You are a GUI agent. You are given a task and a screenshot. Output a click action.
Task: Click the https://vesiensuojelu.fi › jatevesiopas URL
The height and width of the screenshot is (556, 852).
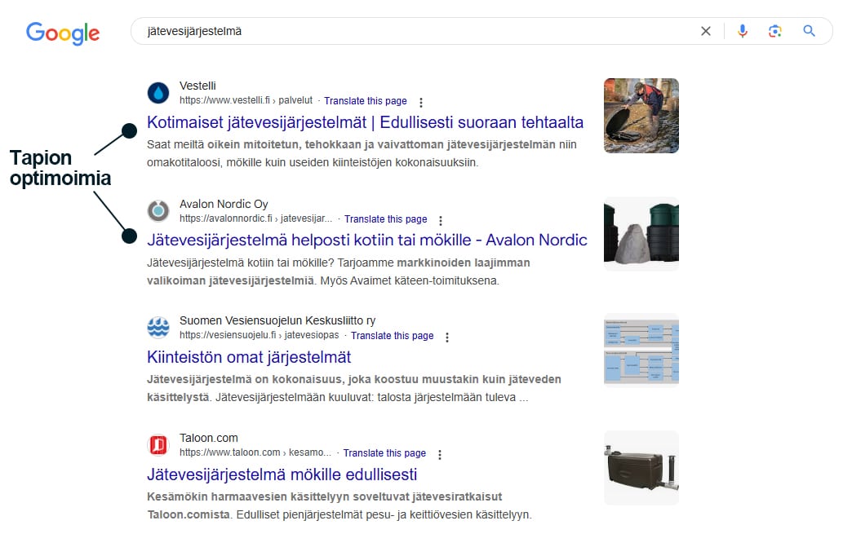260,336
